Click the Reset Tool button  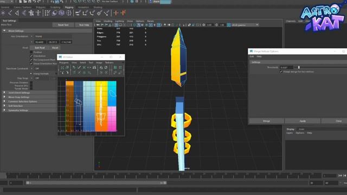coord(63,25)
